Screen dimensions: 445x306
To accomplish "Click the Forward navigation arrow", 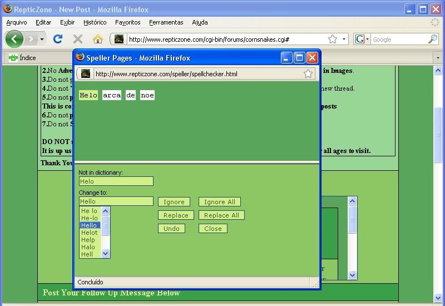I will point(31,39).
